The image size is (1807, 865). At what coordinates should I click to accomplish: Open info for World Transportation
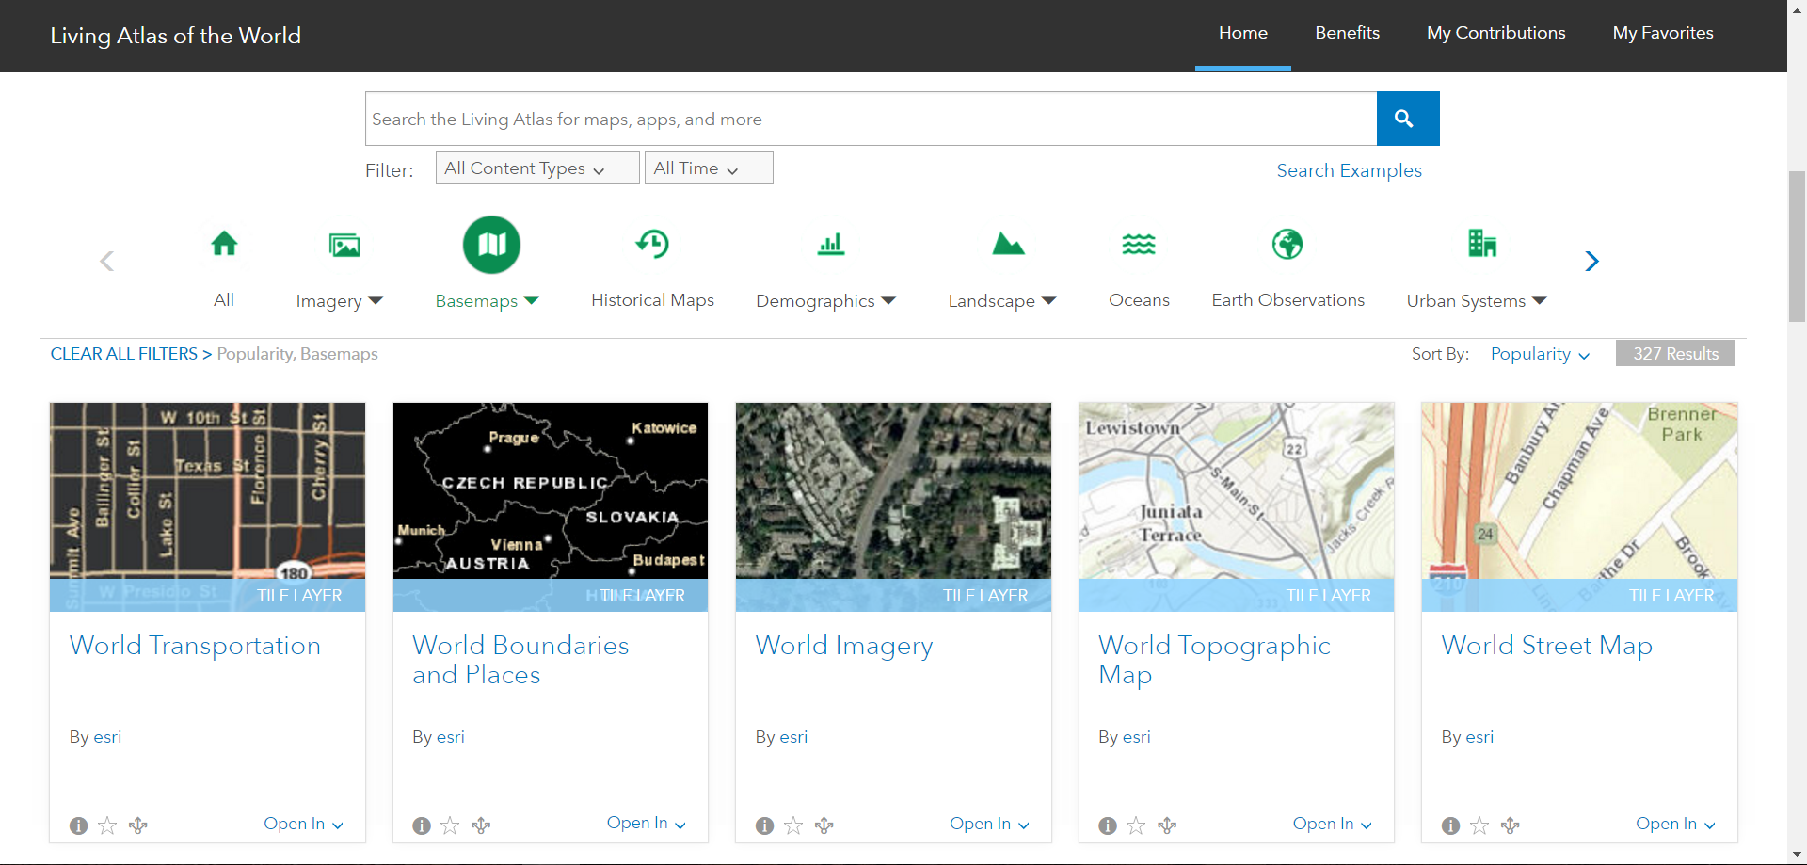click(78, 825)
